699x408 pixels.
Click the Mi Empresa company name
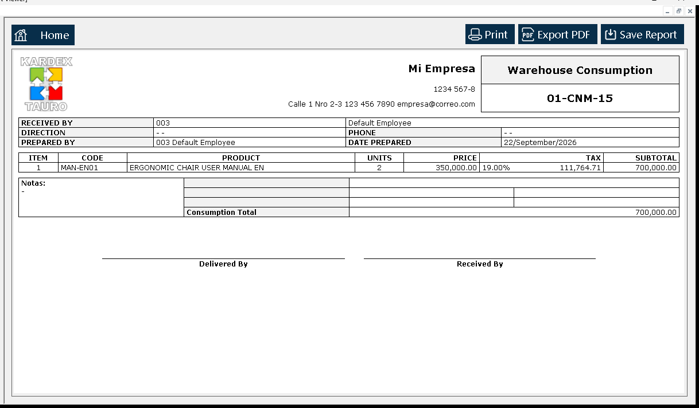coord(441,69)
